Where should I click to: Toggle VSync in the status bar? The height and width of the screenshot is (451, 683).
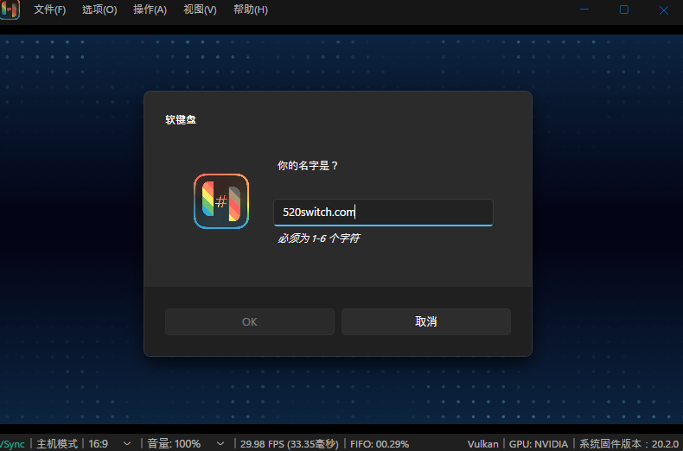(x=13, y=443)
